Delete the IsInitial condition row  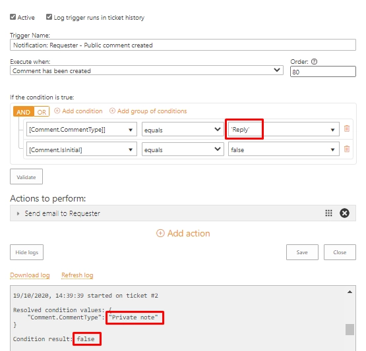coord(347,149)
